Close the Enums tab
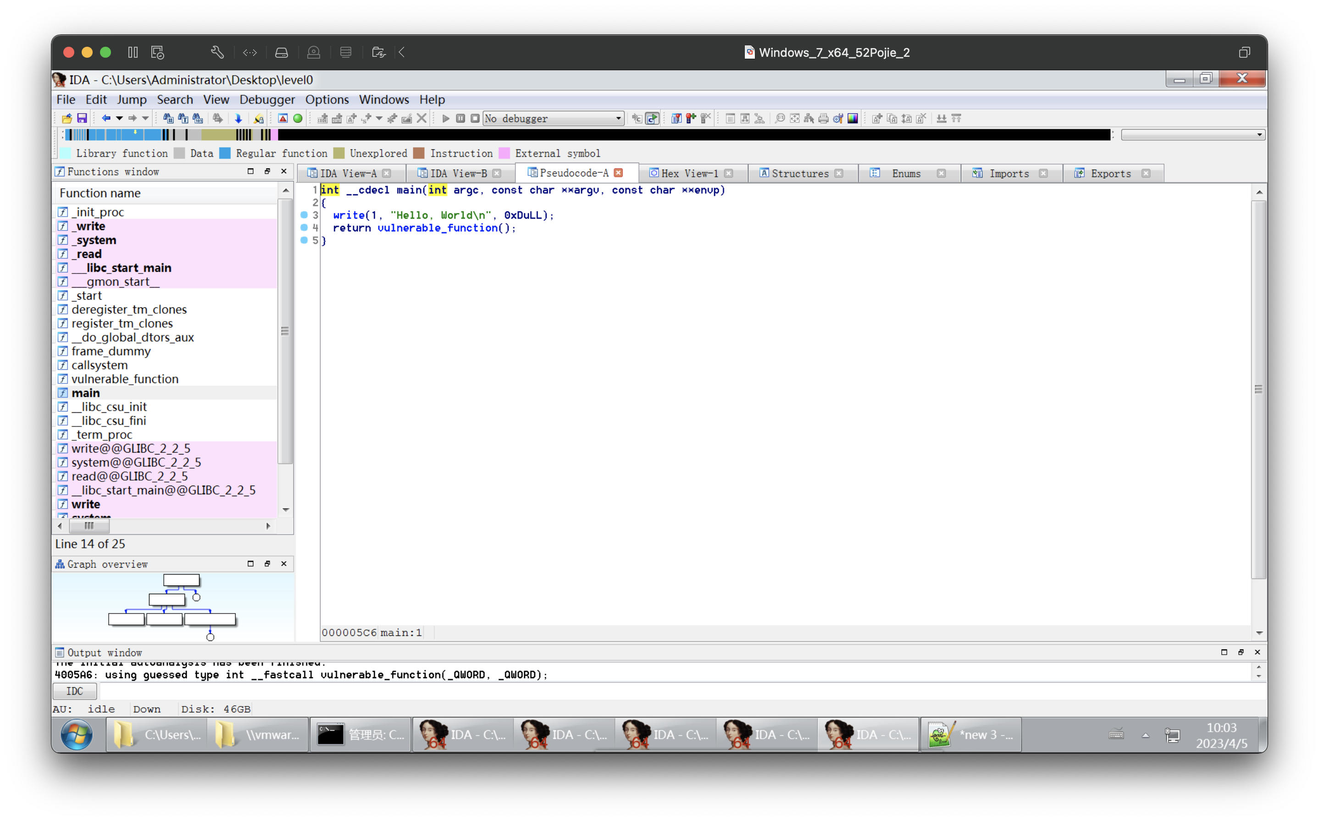Screen dimensions: 1319x821 pos(941,173)
